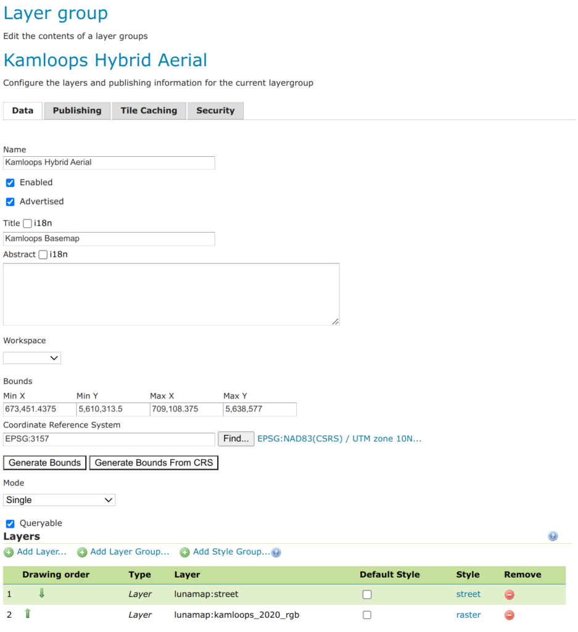The image size is (578, 632).
Task: Disable the Queryable checkbox
Action: (x=10, y=523)
